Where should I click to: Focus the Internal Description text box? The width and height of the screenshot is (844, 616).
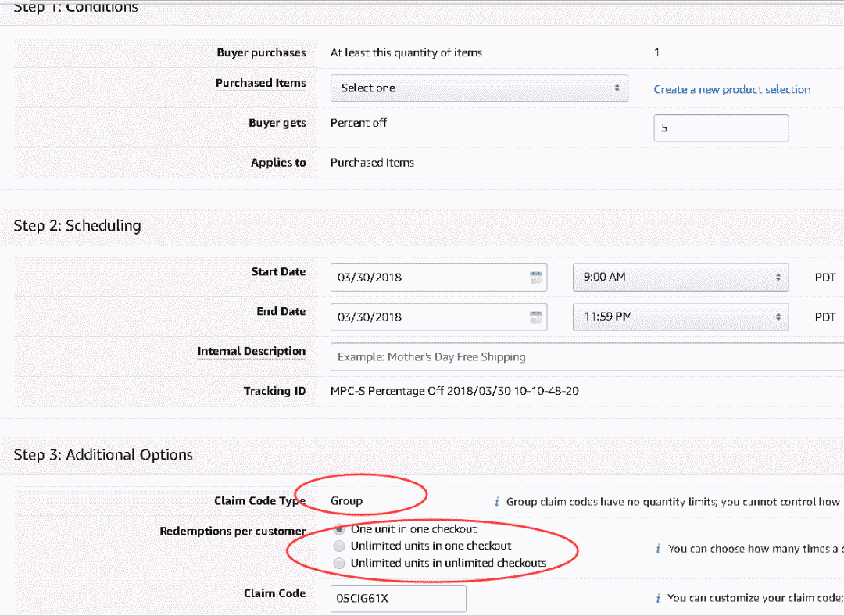click(x=586, y=356)
